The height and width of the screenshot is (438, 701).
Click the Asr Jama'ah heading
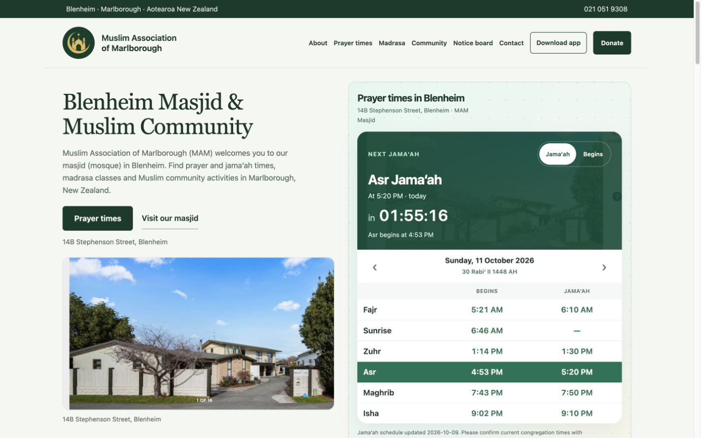405,180
